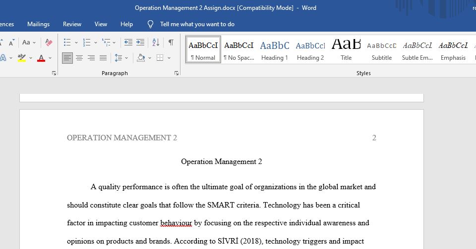This screenshot has width=476, height=249.
Task: Open the Font Color dropdown arrow
Action: pos(50,58)
